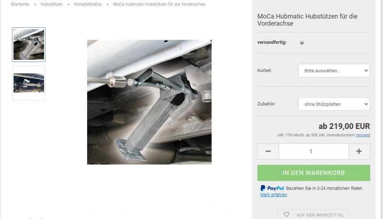
Task: Click the quantity input field
Action: [x=314, y=151]
